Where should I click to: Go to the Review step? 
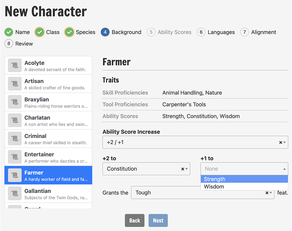(x=24, y=44)
